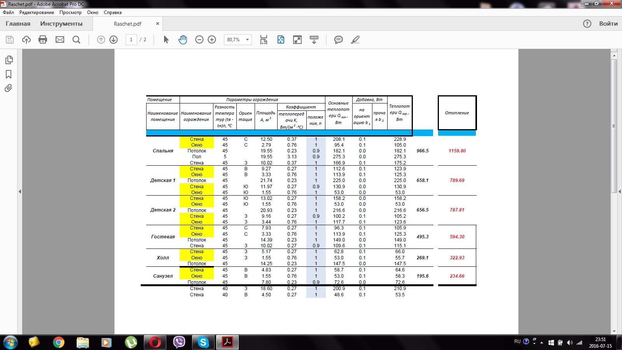The width and height of the screenshot is (622, 350).
Task: Open Viber from the taskbar
Action: (x=179, y=343)
